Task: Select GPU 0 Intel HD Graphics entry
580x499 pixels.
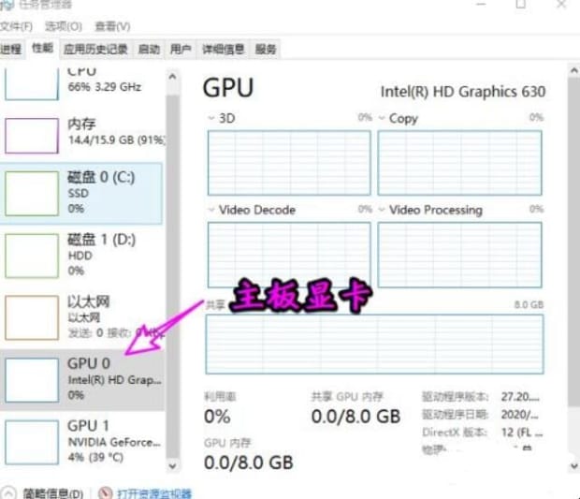Action: [81, 380]
